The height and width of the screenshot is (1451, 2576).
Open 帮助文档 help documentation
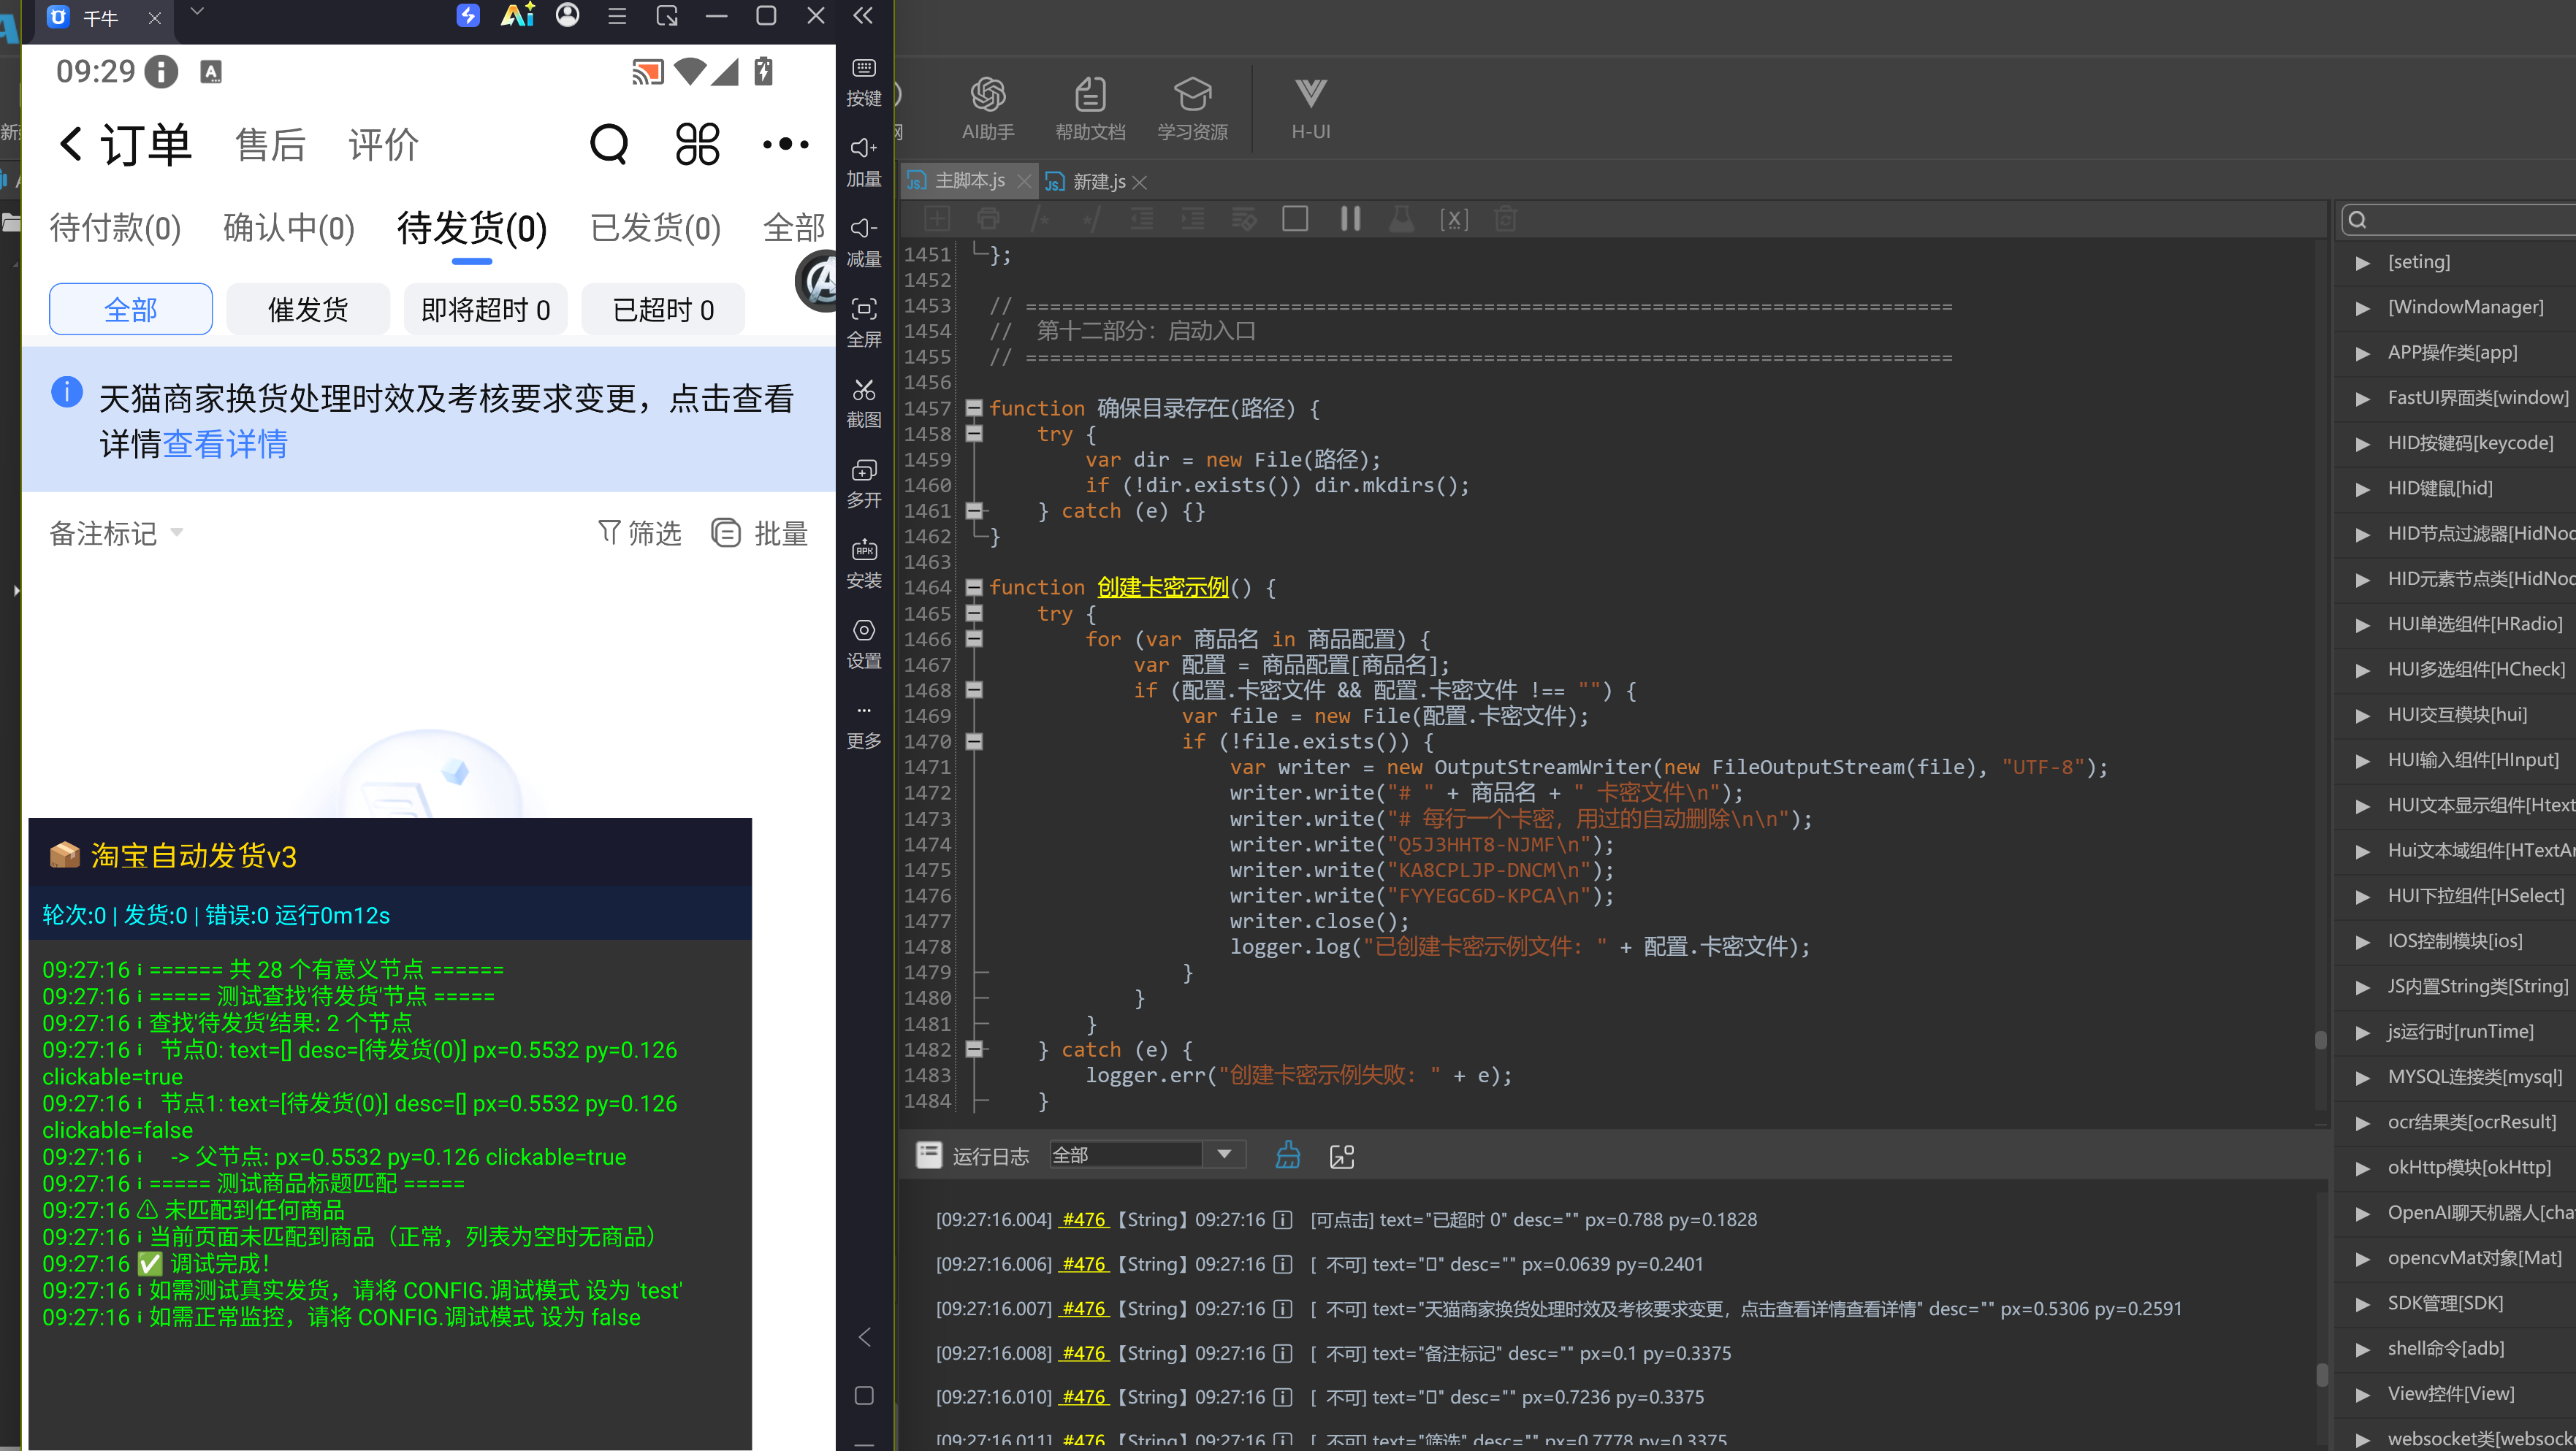1089,108
